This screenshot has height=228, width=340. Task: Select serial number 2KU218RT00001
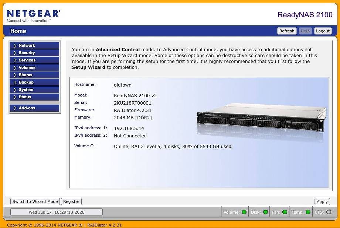pyautogui.click(x=132, y=103)
